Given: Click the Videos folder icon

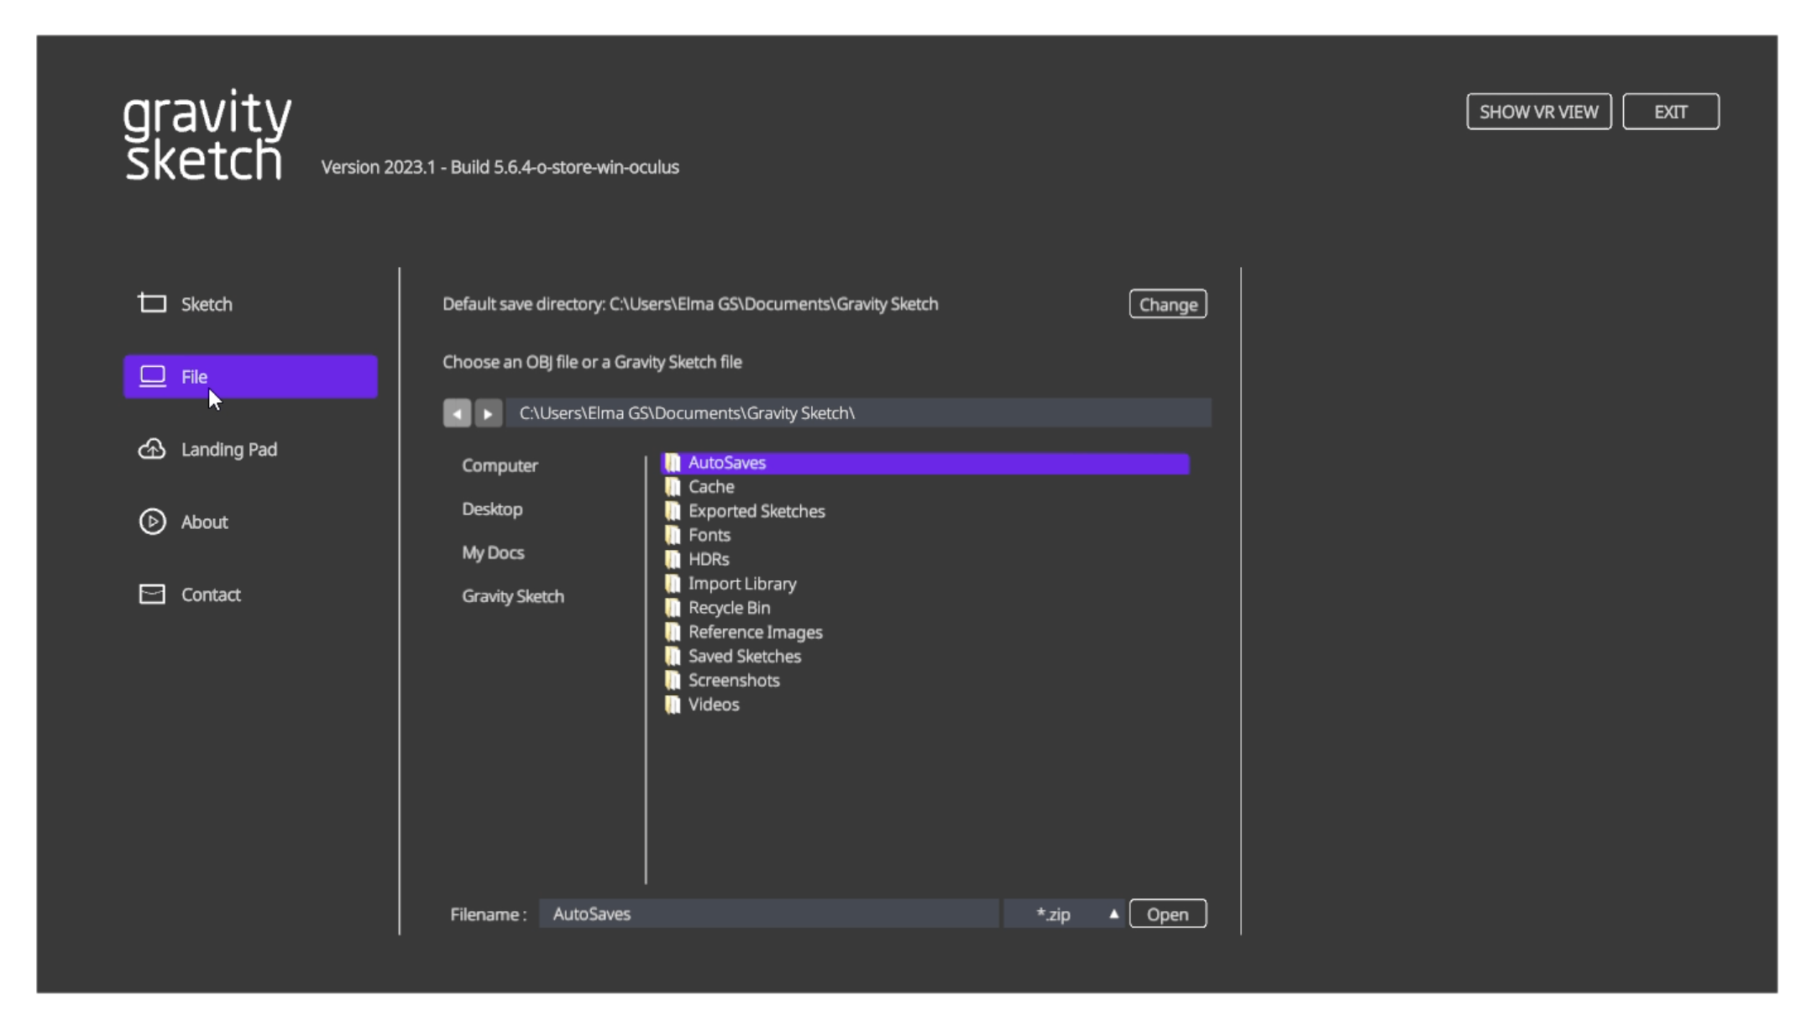Looking at the screenshot, I should click(x=673, y=704).
